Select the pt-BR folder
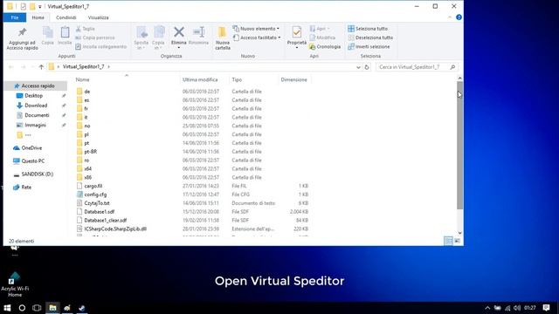 pos(91,152)
